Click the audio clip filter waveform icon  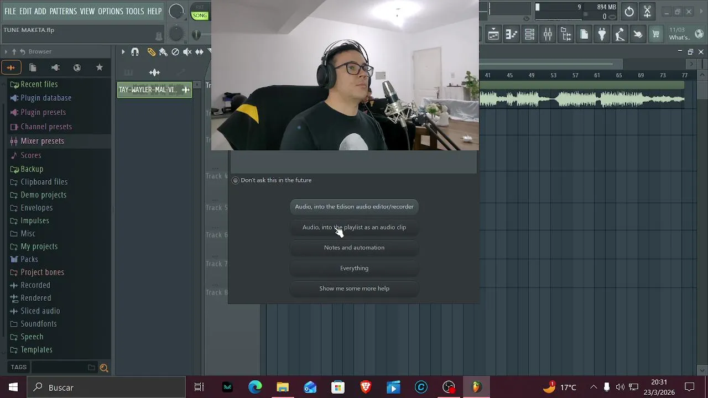point(154,72)
